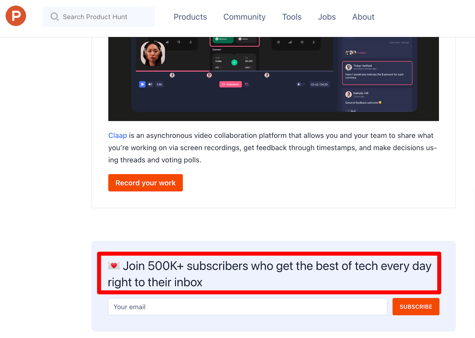Click the Get amount 39.393
Image resolution: width=475 pixels, height=338 pixels.
click(x=249, y=61)
